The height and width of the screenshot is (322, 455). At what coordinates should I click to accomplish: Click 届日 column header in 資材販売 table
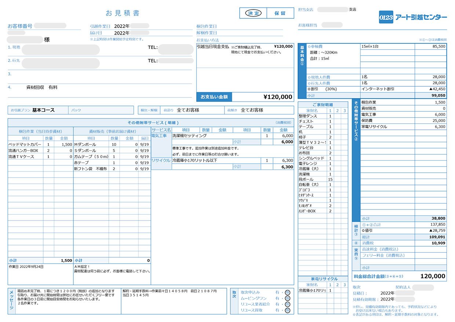tap(145, 138)
